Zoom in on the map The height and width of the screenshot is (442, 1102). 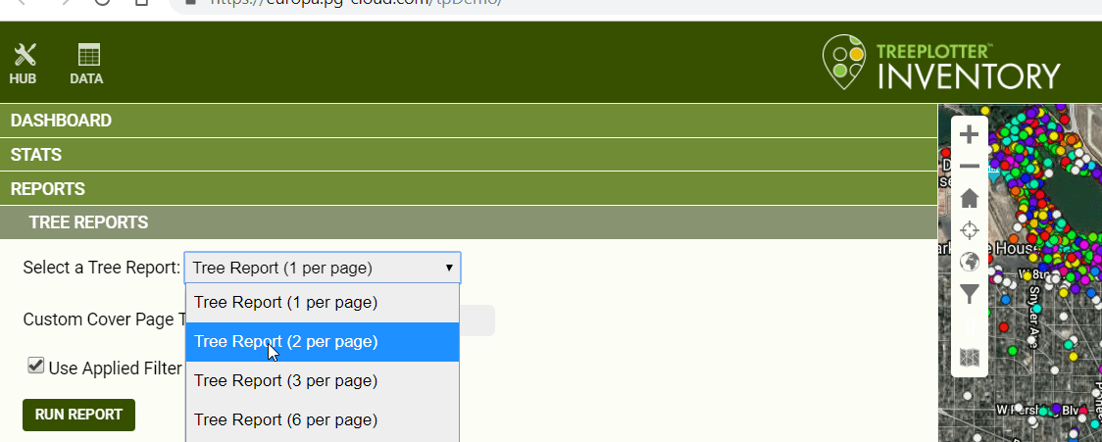pos(969,135)
